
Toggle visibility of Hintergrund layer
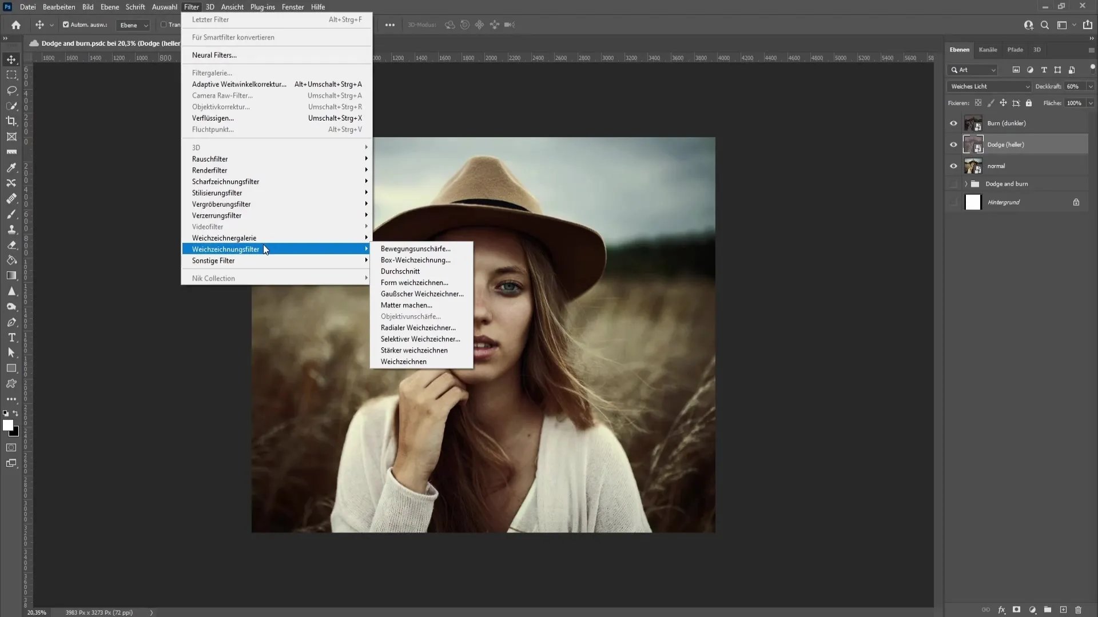tap(953, 202)
